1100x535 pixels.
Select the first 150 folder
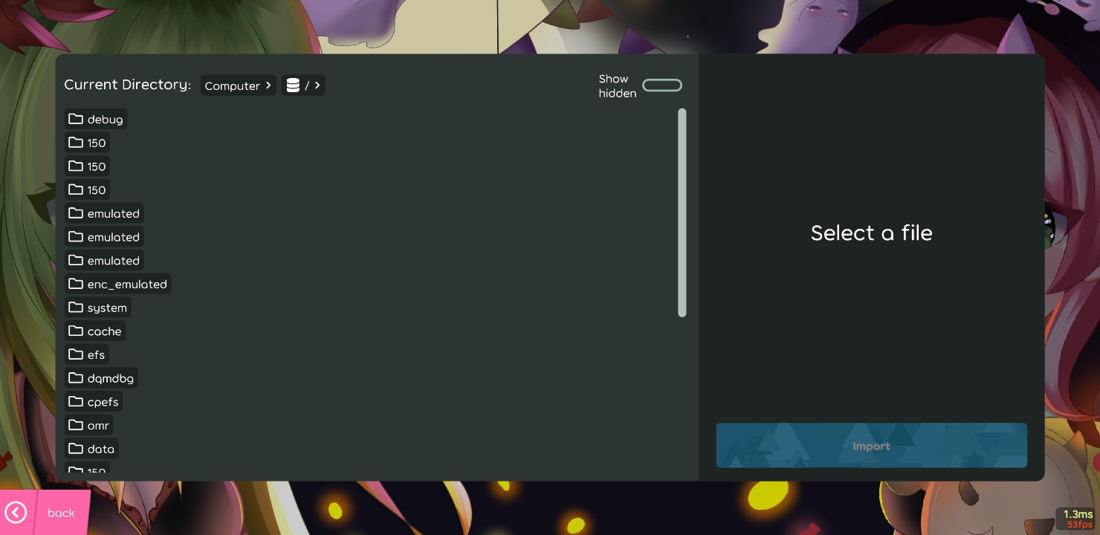click(x=87, y=143)
